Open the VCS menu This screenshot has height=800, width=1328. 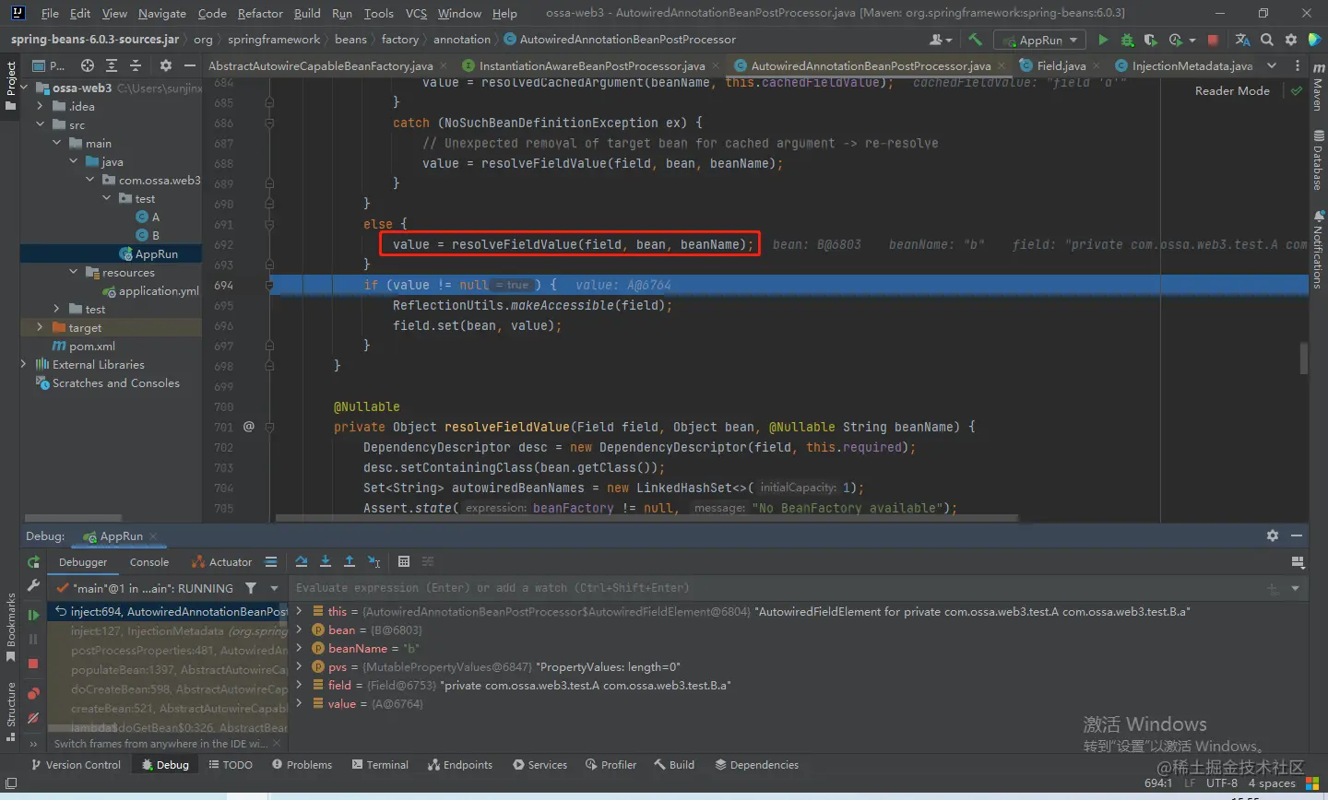pos(416,13)
